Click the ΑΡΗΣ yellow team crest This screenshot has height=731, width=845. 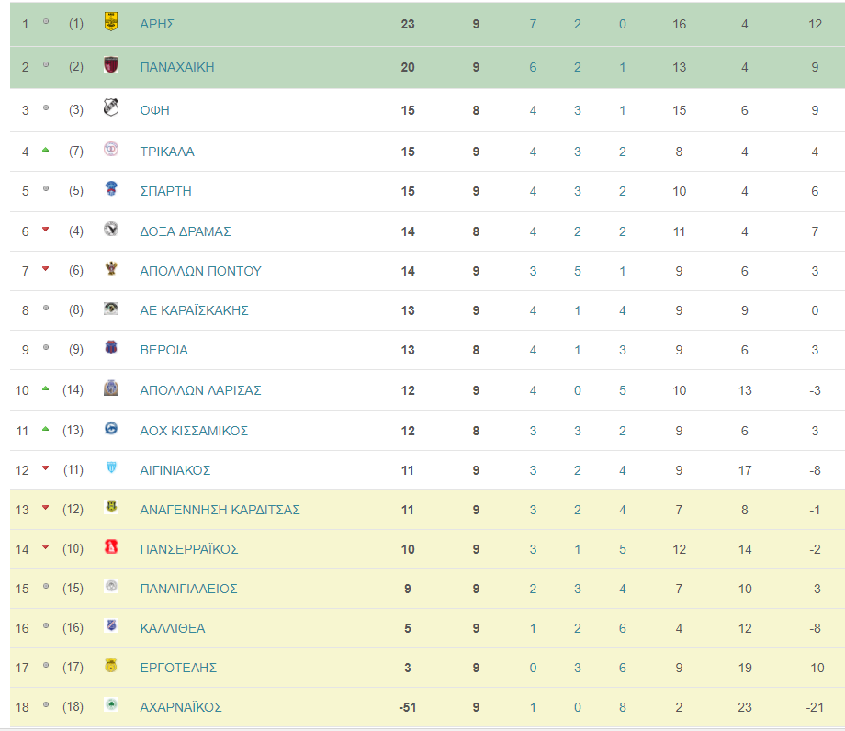[111, 22]
